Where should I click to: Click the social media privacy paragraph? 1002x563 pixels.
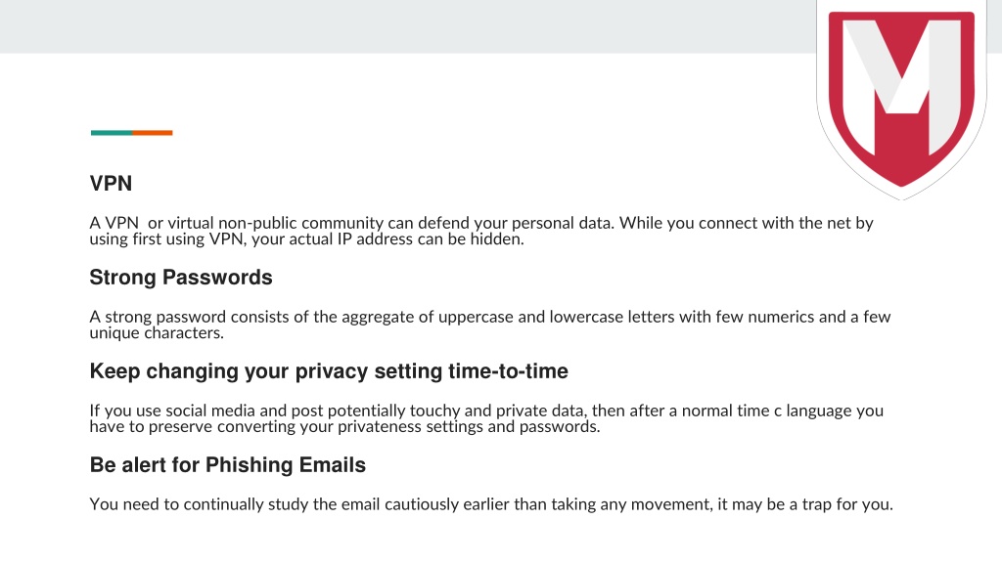pos(486,418)
